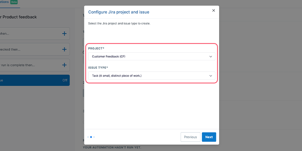This screenshot has height=151, width=302.
Task: Select the 'when...' trigger card
Action: pyautogui.click(x=35, y=34)
